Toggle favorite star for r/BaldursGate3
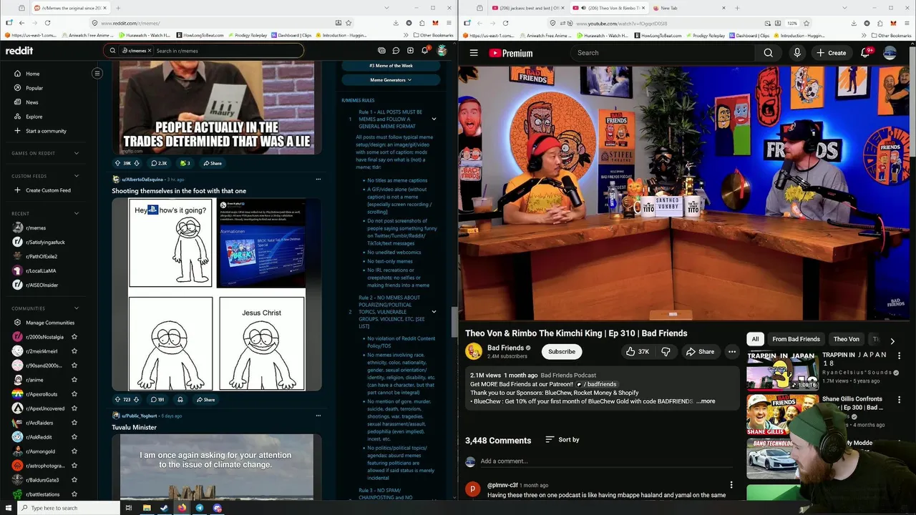 click(x=74, y=480)
